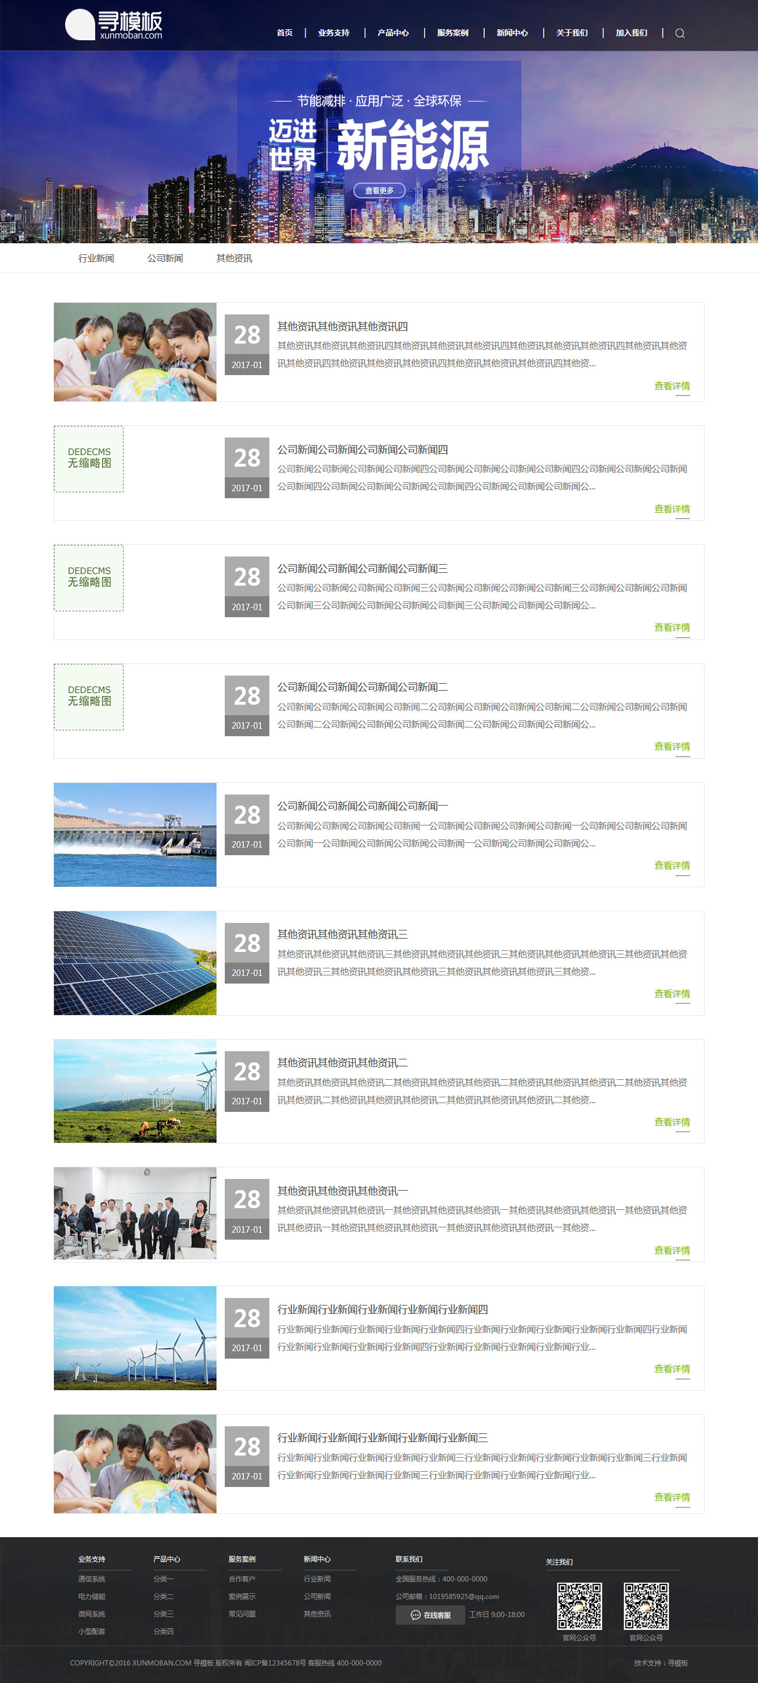The width and height of the screenshot is (758, 1683).
Task: Open 新闻中心 in top navigation
Action: click(512, 33)
